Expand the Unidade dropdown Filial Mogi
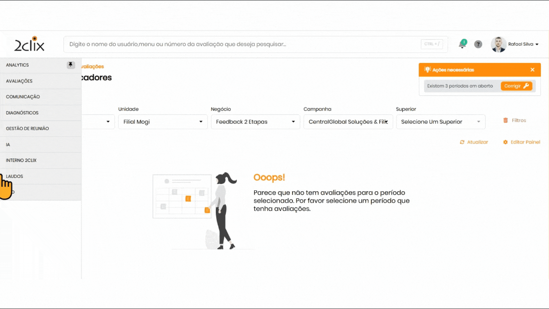 163,122
